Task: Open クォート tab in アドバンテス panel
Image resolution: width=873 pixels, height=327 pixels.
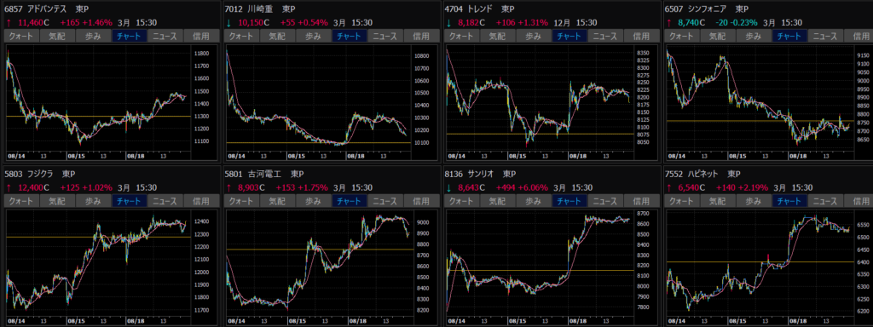Action: pyautogui.click(x=21, y=36)
